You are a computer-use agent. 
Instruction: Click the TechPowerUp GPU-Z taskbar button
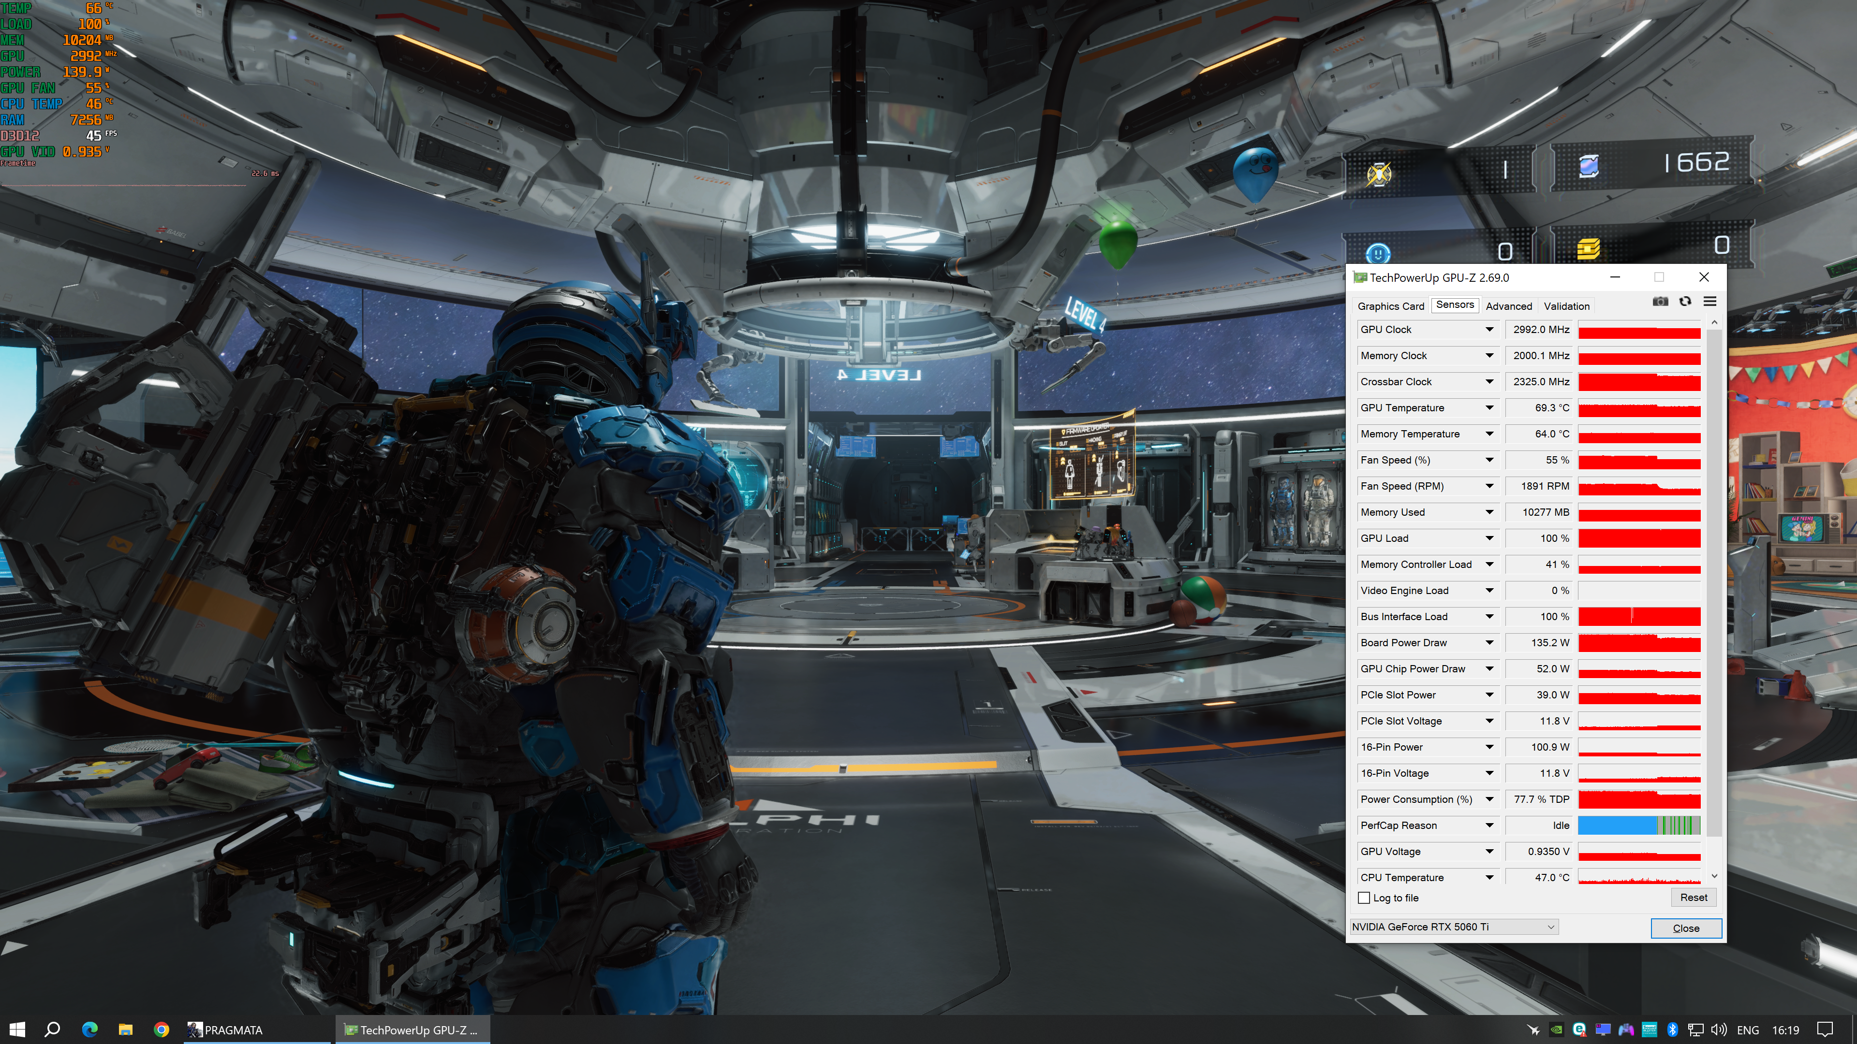tap(413, 1029)
